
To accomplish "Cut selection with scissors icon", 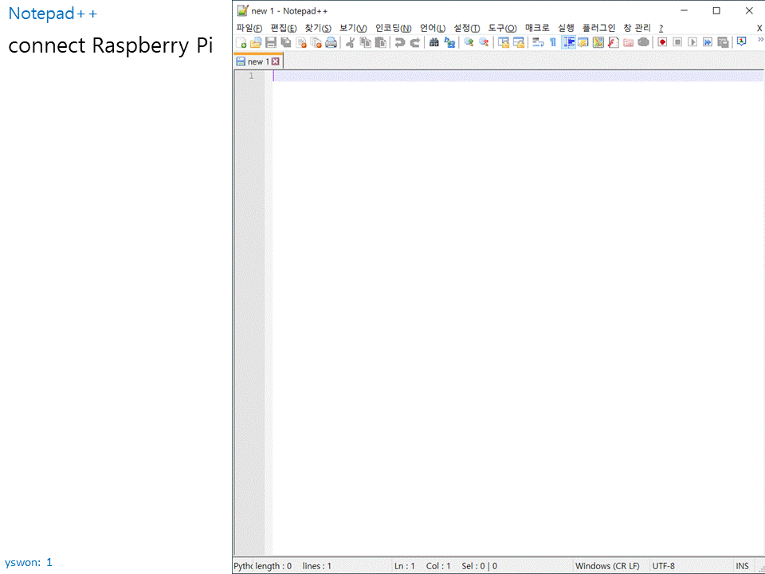I will pos(350,42).
